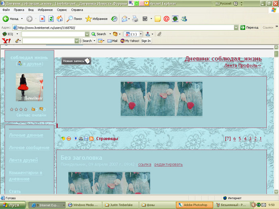The width and height of the screenshot is (279, 209).
Task: Click the ICQ popup blocker (1) button
Action: (x=132, y=34)
